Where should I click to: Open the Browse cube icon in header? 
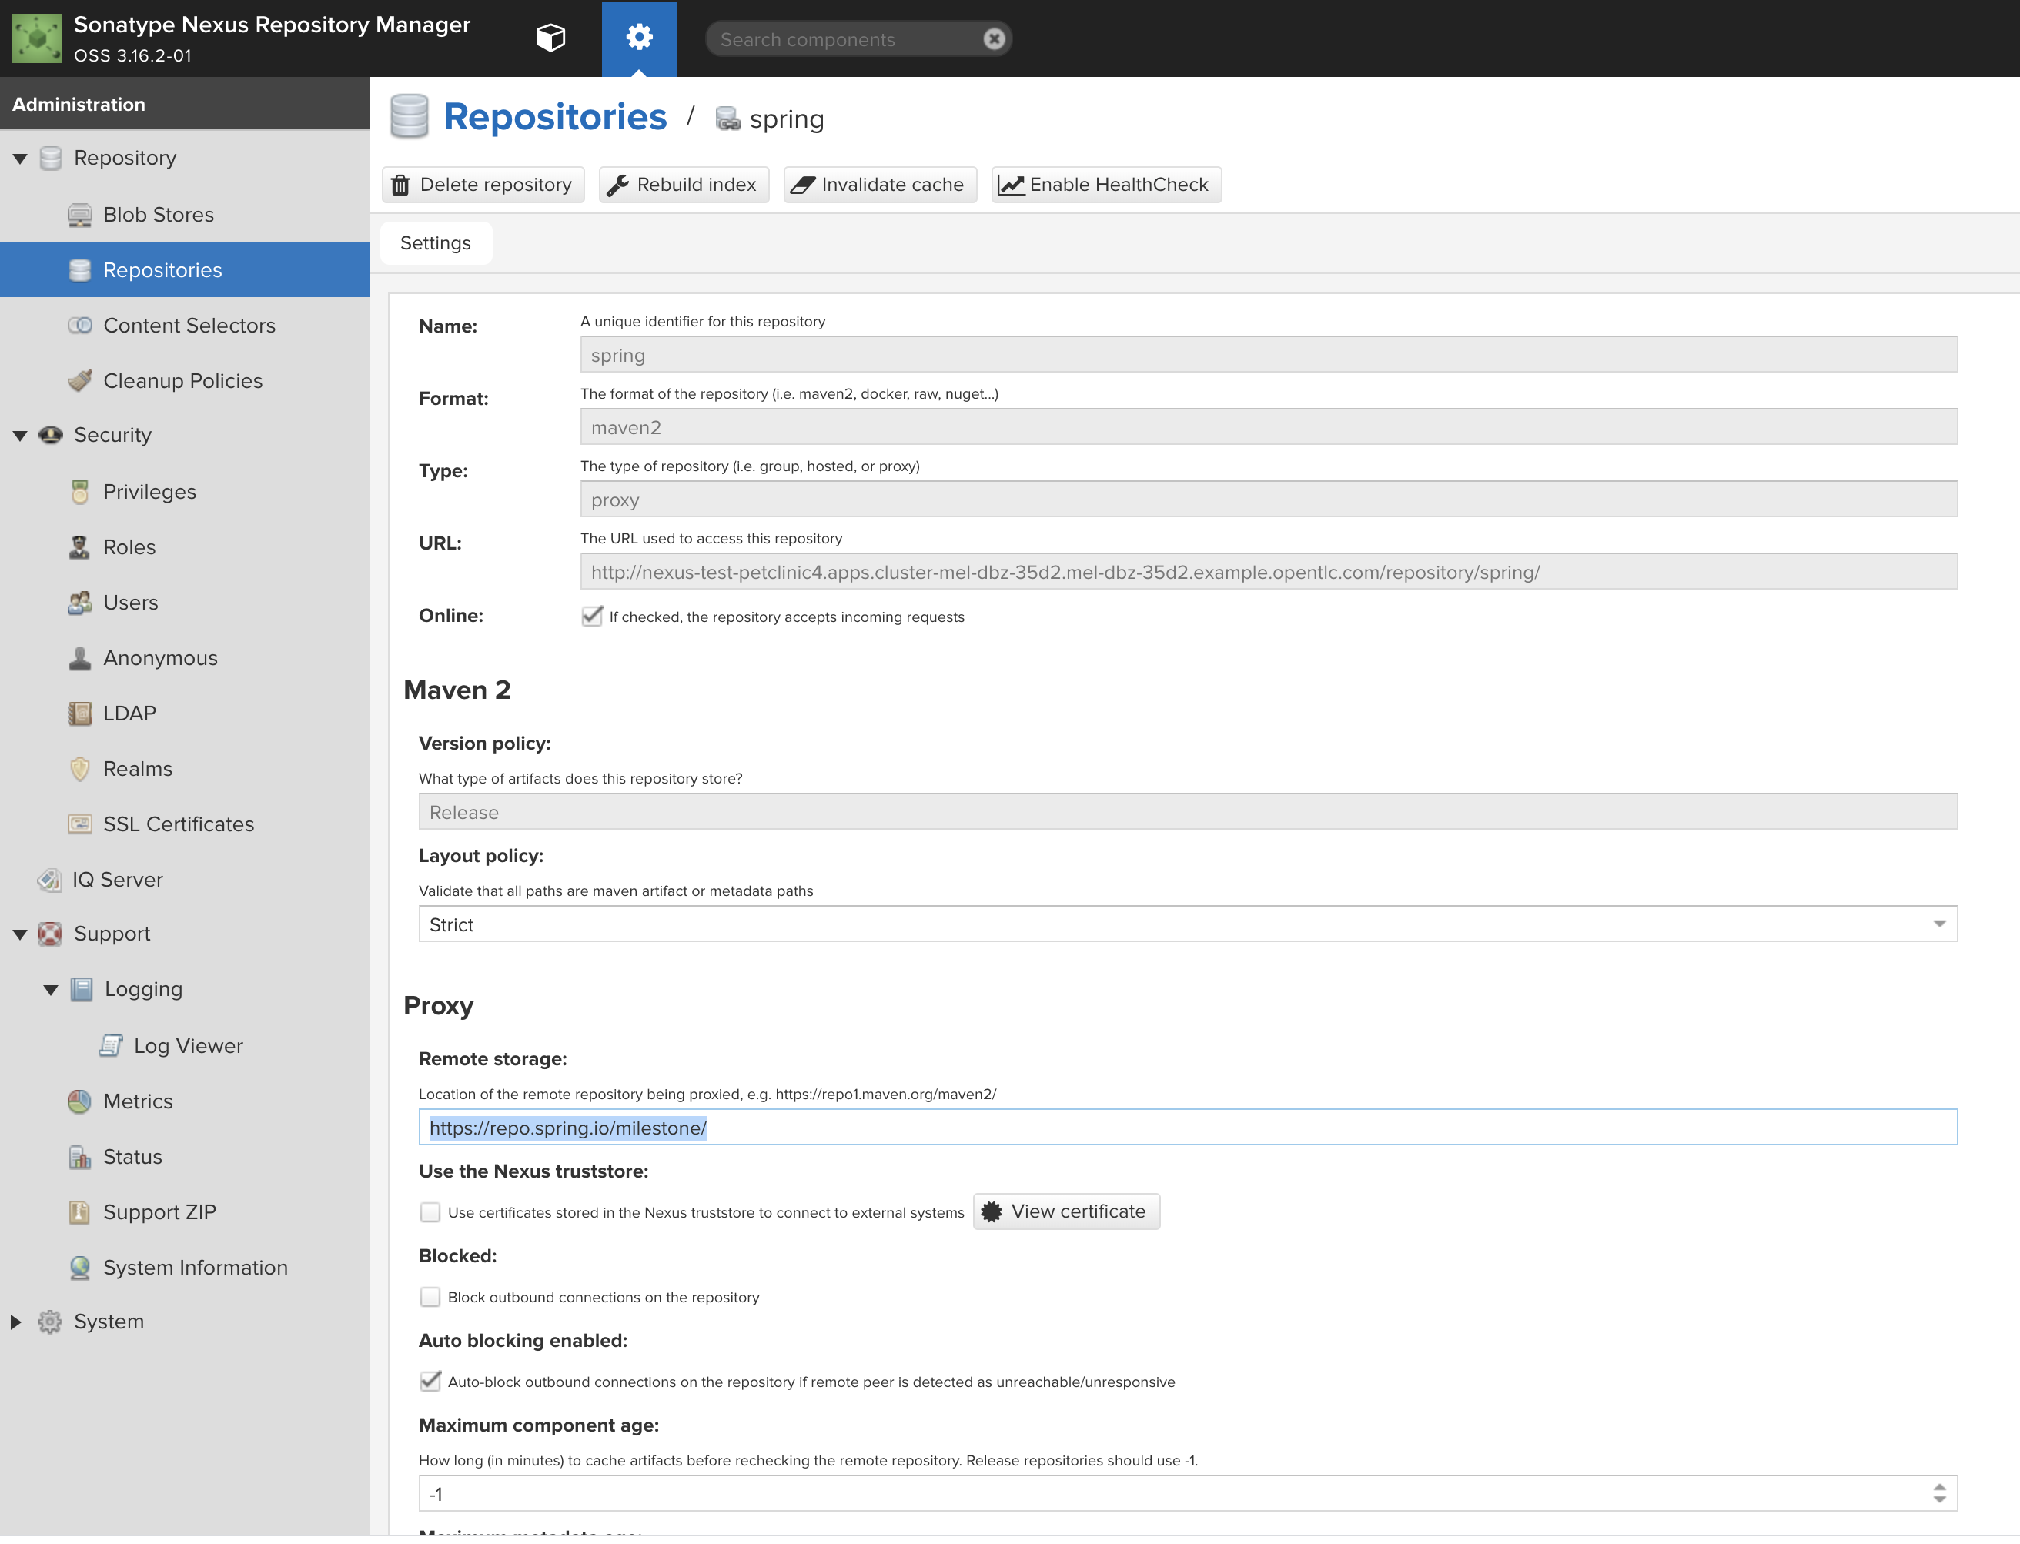click(550, 38)
